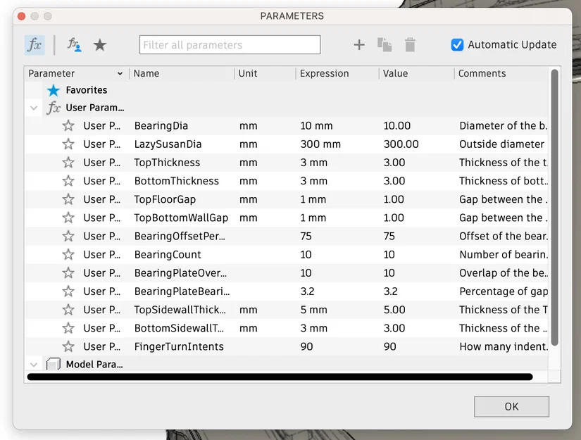Click the 5 mm expression cell

click(x=313, y=310)
